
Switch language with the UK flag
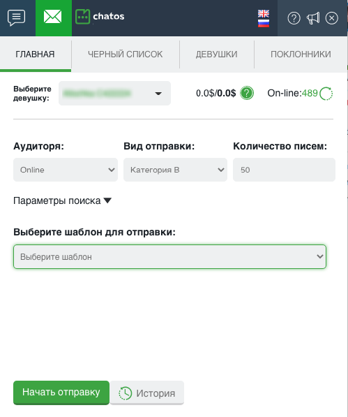click(x=264, y=13)
